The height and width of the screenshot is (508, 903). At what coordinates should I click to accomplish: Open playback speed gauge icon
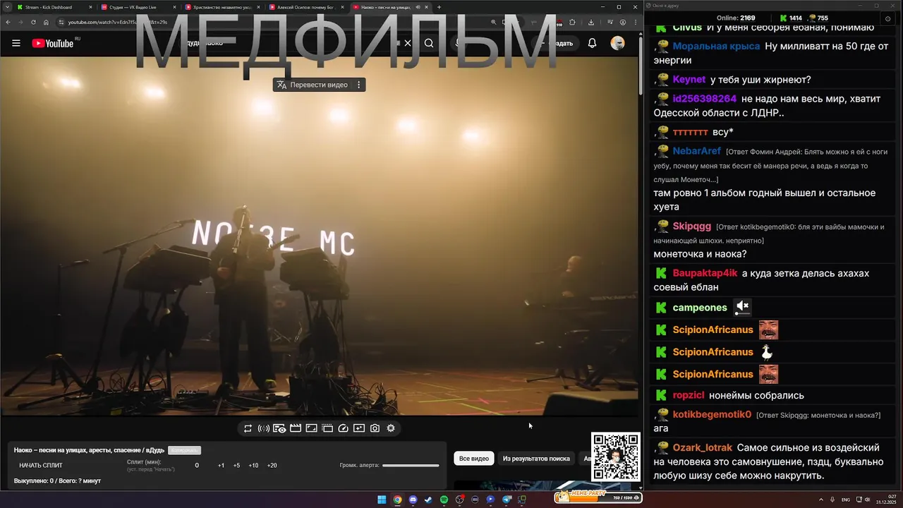coord(343,428)
